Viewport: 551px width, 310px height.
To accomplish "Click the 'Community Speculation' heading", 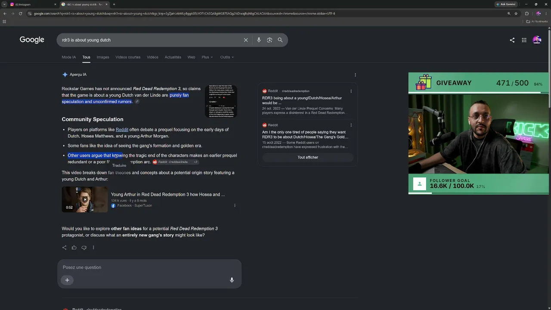I will (93, 119).
